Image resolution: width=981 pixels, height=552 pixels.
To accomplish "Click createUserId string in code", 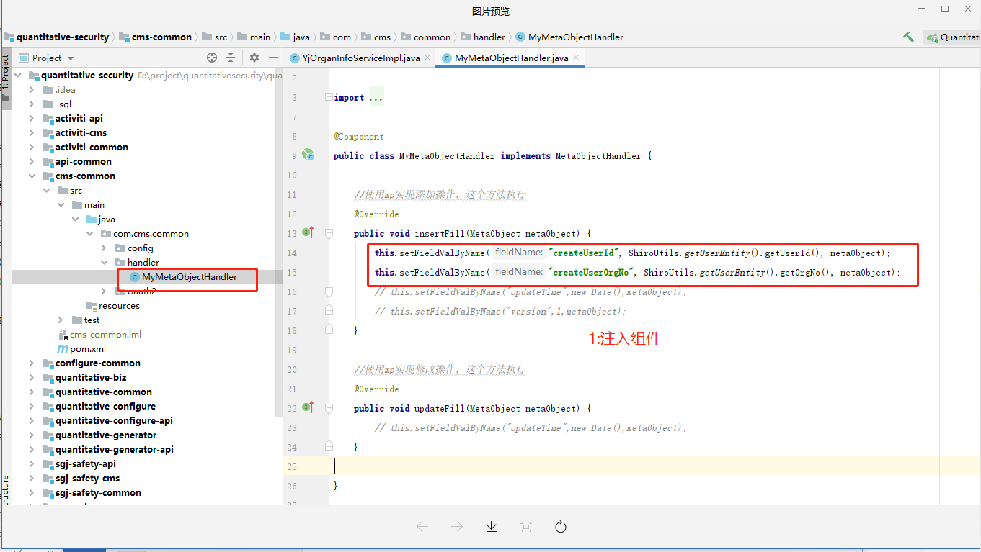I will (x=584, y=253).
